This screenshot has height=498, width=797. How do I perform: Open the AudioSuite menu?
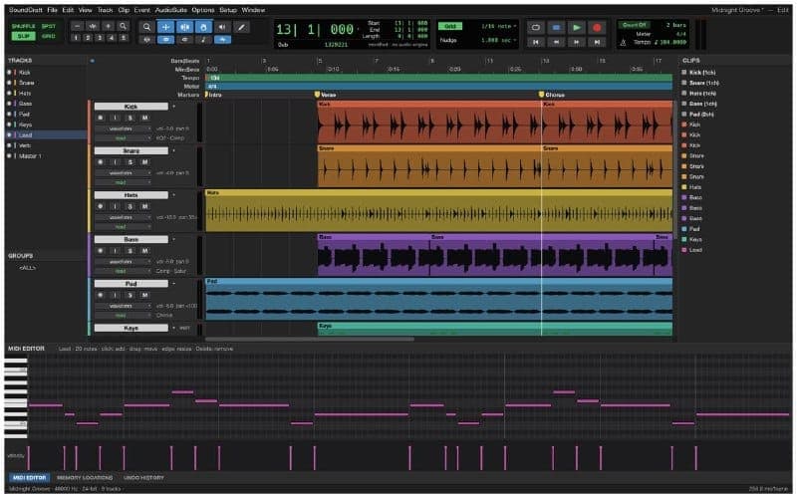(171, 10)
